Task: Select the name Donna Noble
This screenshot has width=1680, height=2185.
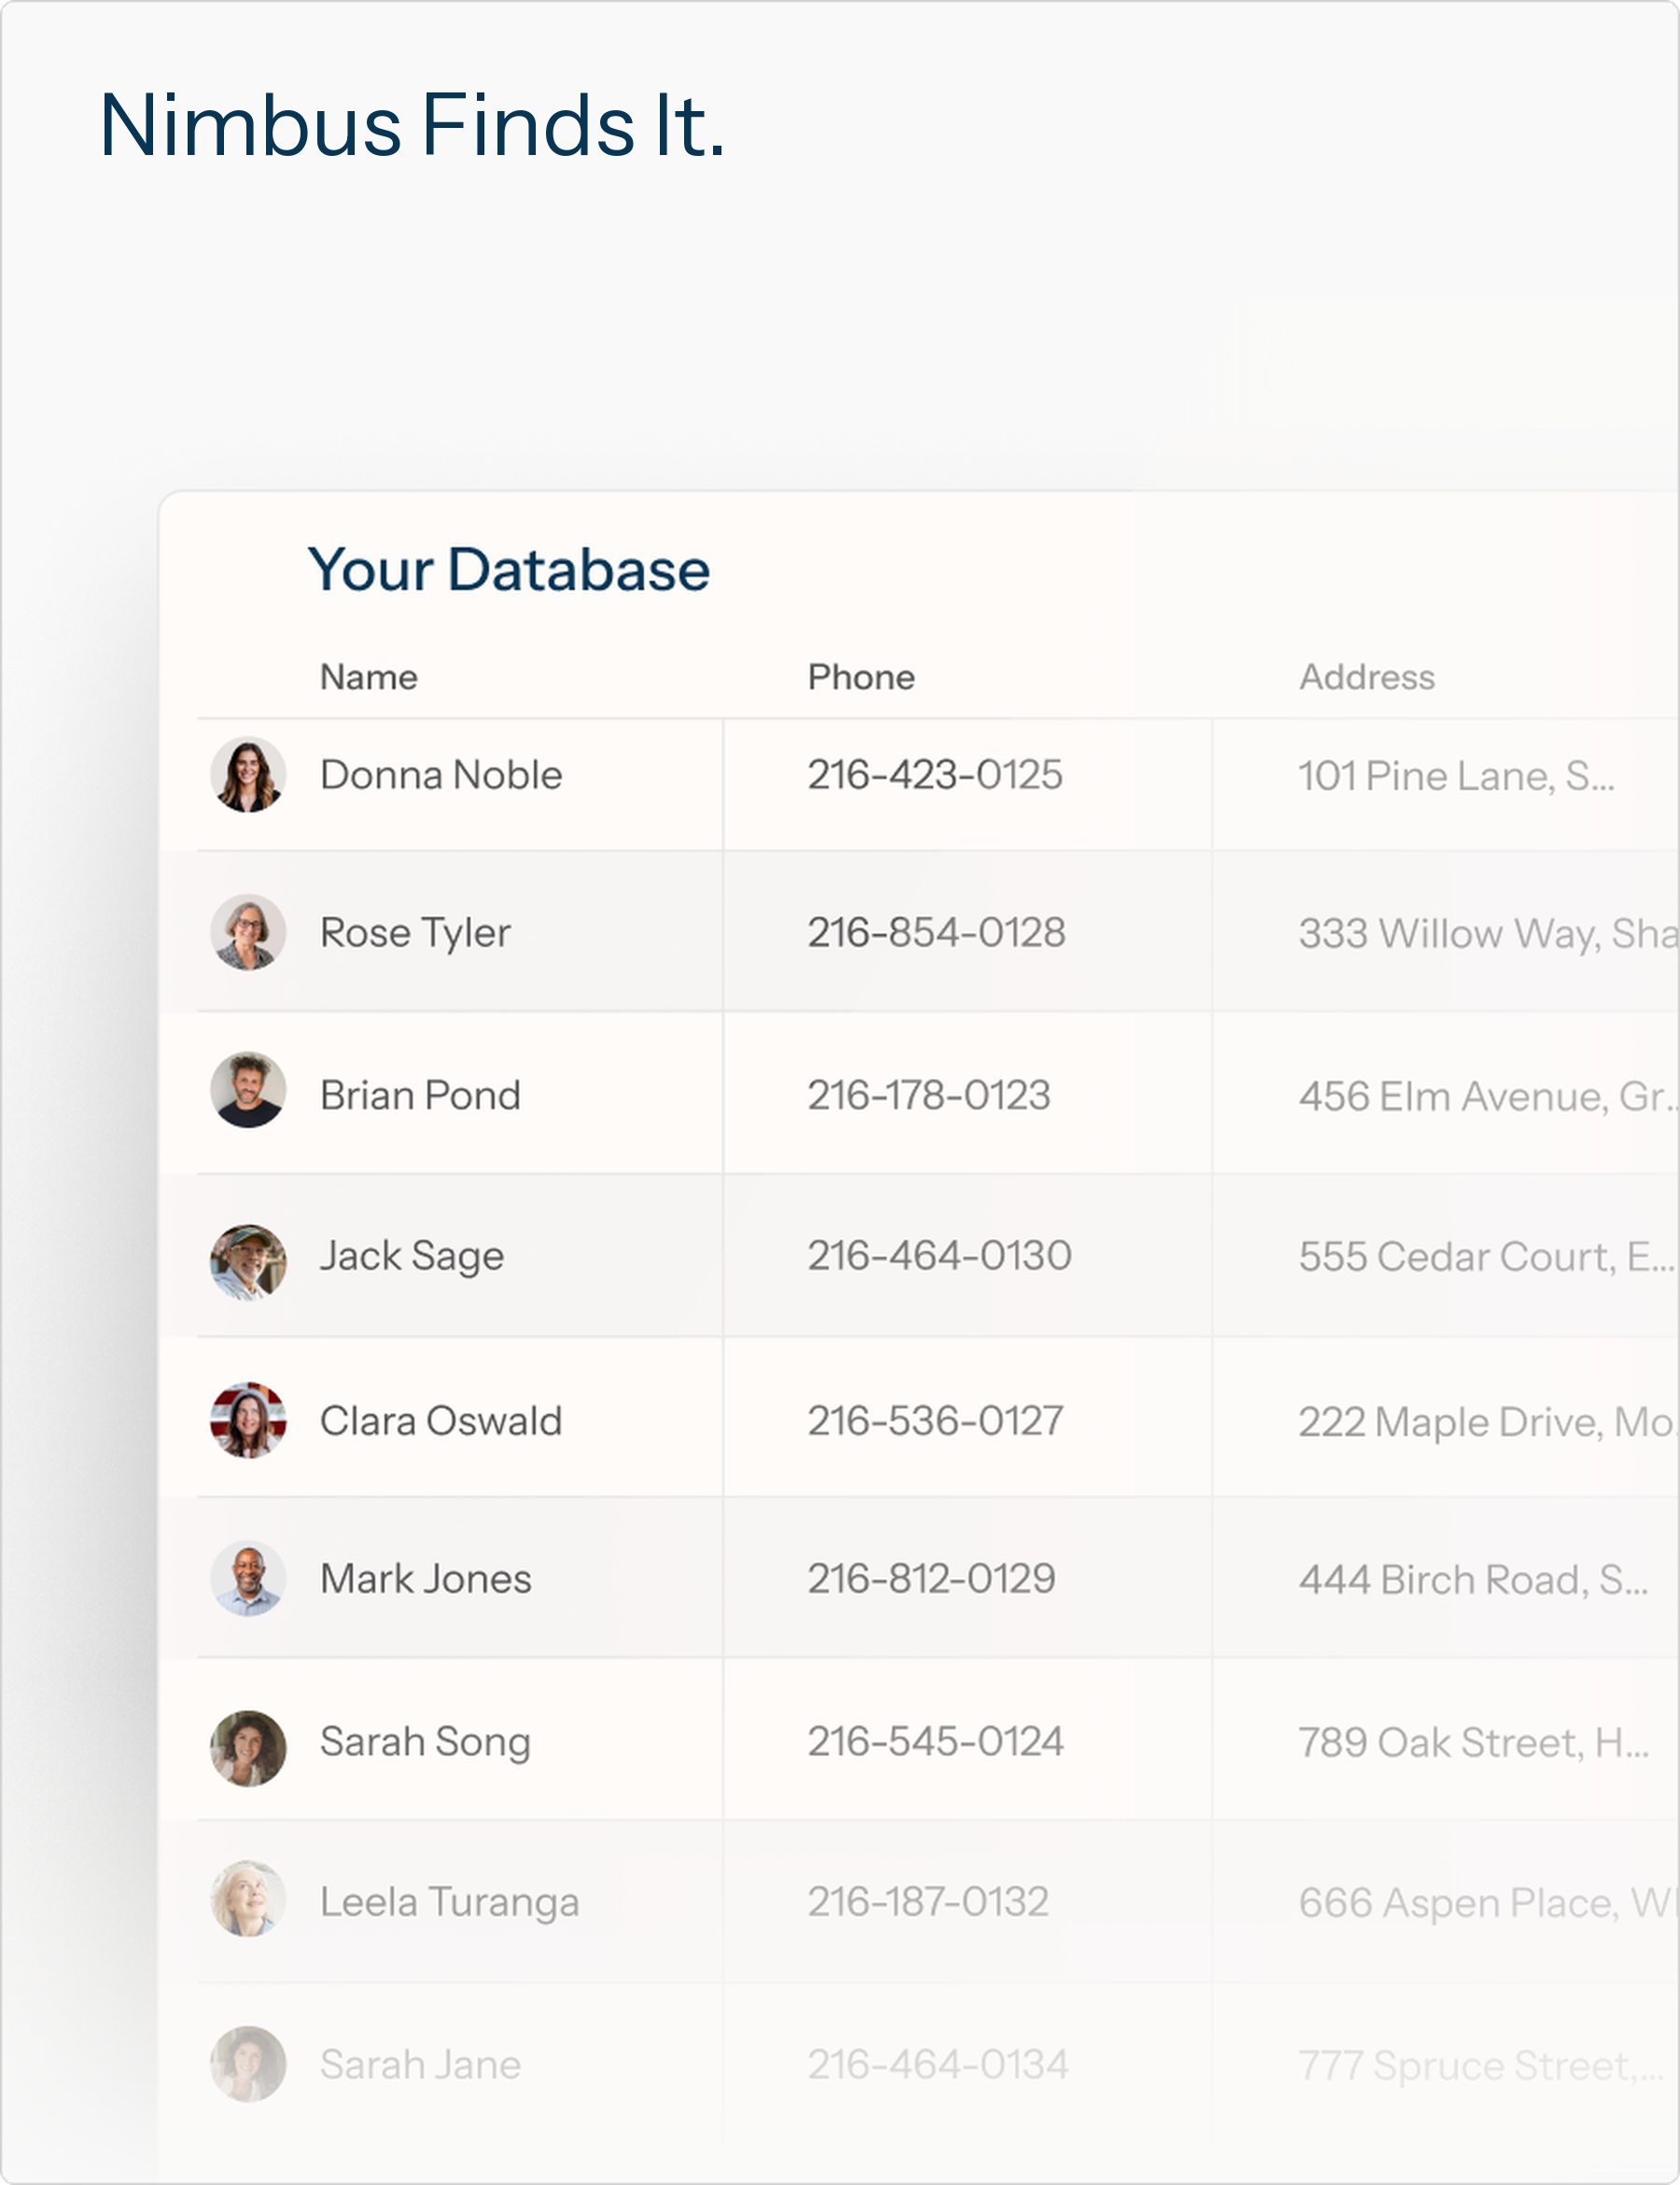Action: 441,775
